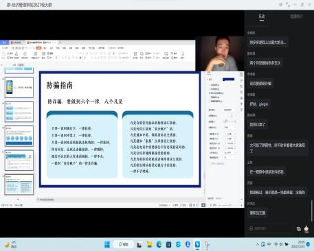Click the thumbs-up reaction icon

(x=306, y=228)
